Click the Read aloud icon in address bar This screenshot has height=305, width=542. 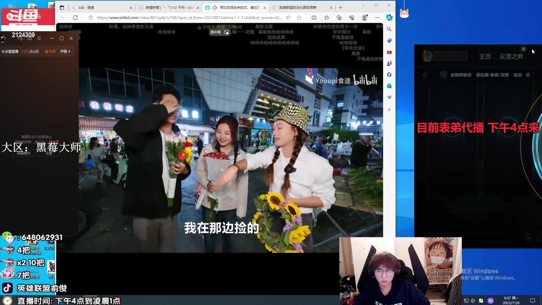click(288, 18)
